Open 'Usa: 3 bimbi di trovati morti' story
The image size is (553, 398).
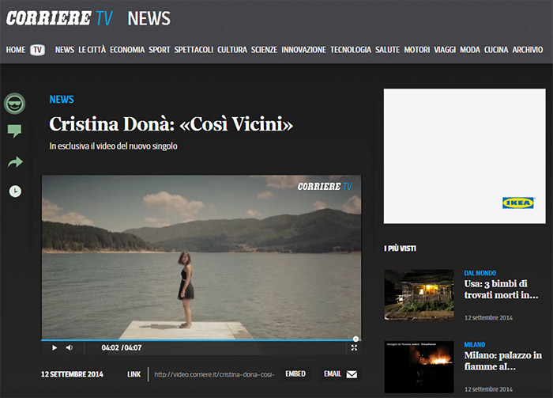[x=501, y=290]
